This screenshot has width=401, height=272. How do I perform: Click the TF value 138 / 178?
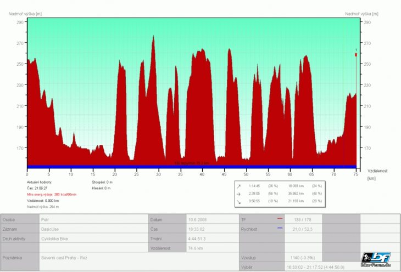(302, 219)
